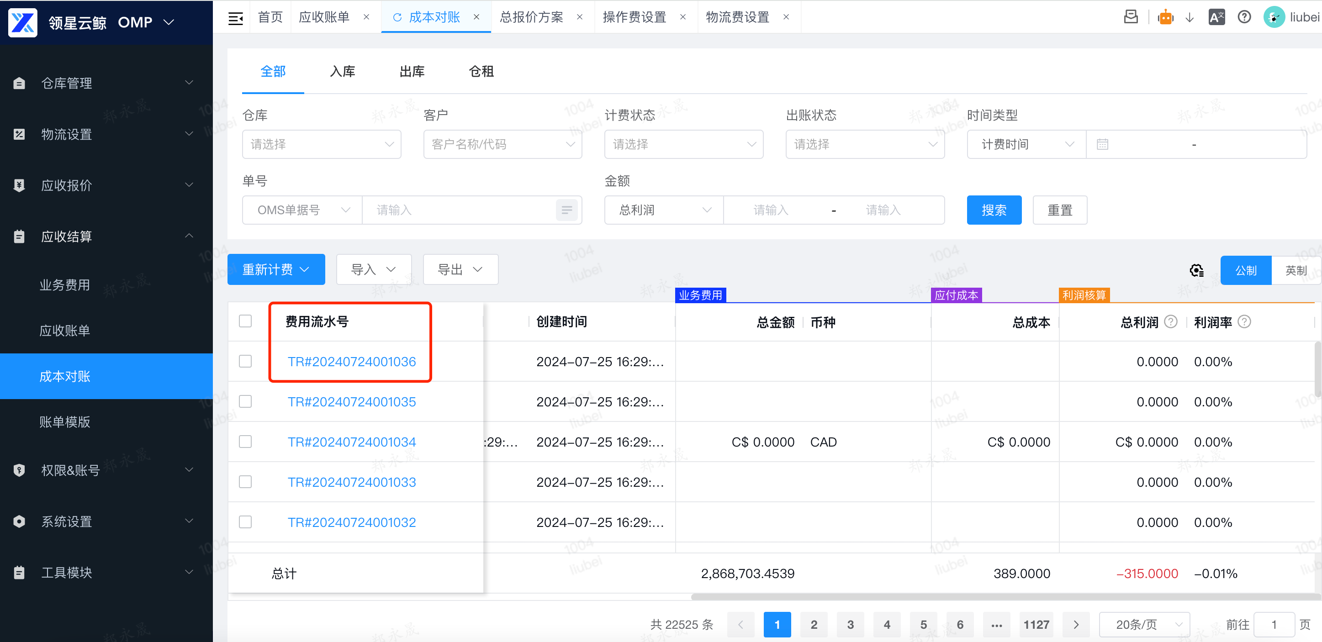Open the 首页 tab
Image resolution: width=1322 pixels, height=642 pixels.
[x=270, y=17]
